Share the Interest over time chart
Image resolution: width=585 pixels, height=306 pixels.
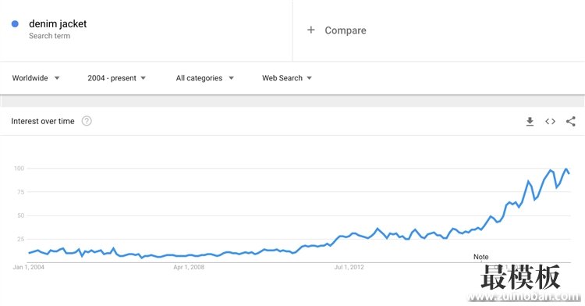coord(570,121)
